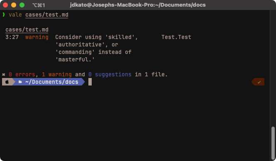The height and width of the screenshot is (161, 276).
Task: Click the folder icon in the prompt
Action: [20, 82]
